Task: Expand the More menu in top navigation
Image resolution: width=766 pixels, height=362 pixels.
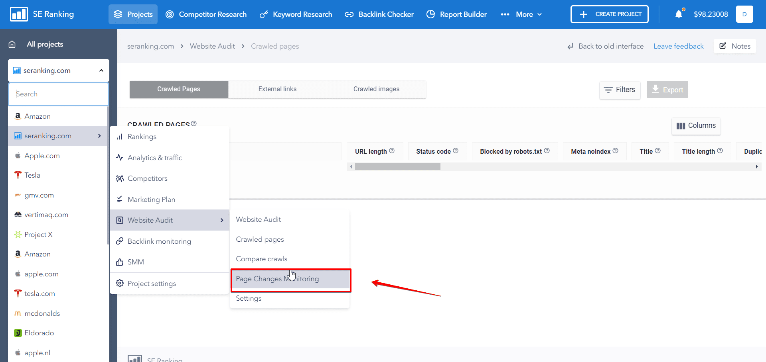Action: tap(521, 14)
